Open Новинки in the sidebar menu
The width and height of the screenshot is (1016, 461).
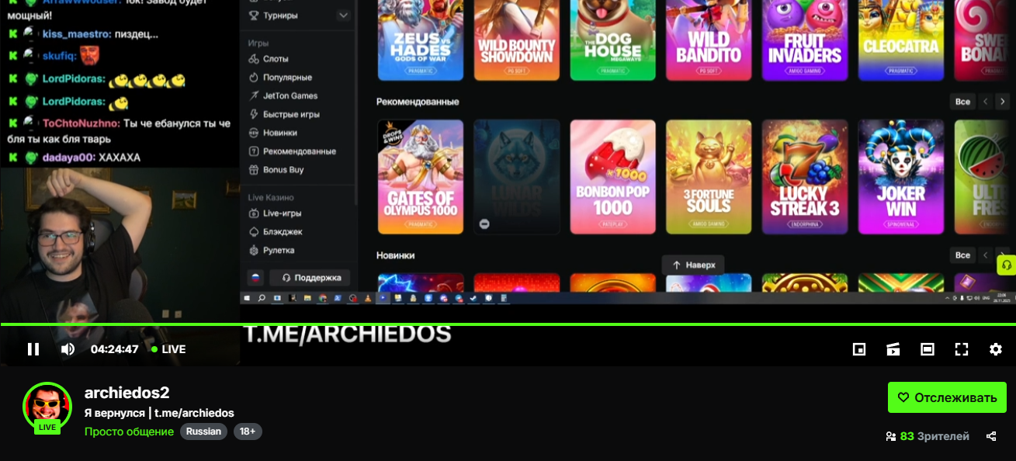coord(280,133)
